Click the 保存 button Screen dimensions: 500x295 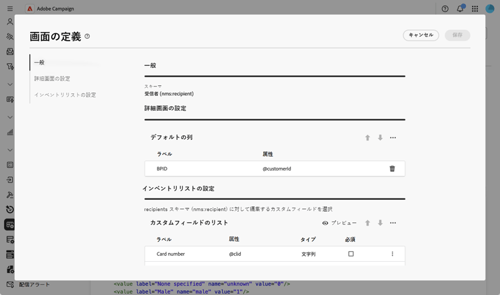pos(457,35)
